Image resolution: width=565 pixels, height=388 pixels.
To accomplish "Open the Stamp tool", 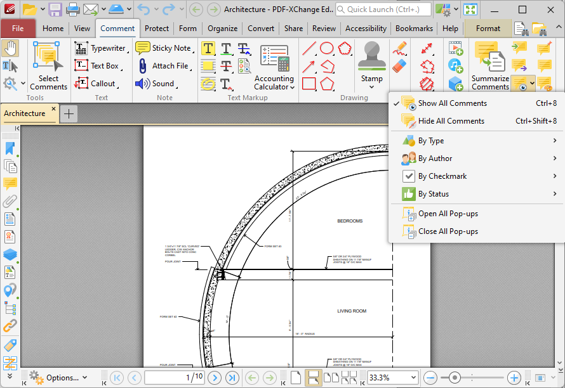I will [x=371, y=65].
